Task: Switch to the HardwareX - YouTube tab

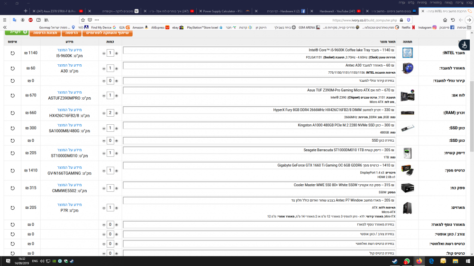Action: [337, 11]
